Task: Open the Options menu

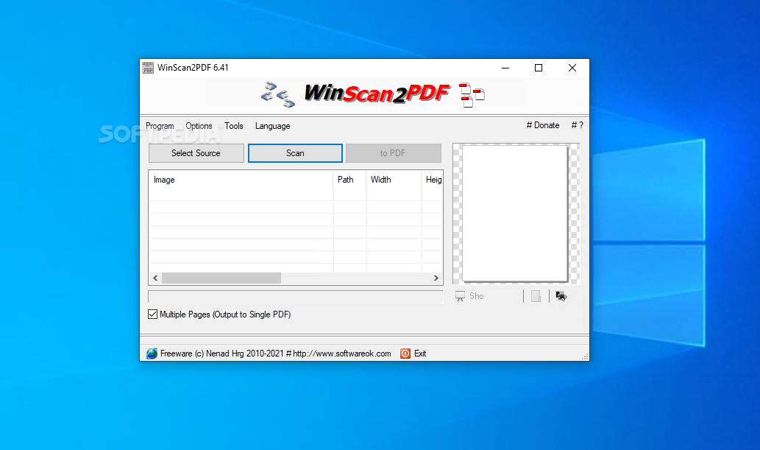Action: [x=199, y=126]
